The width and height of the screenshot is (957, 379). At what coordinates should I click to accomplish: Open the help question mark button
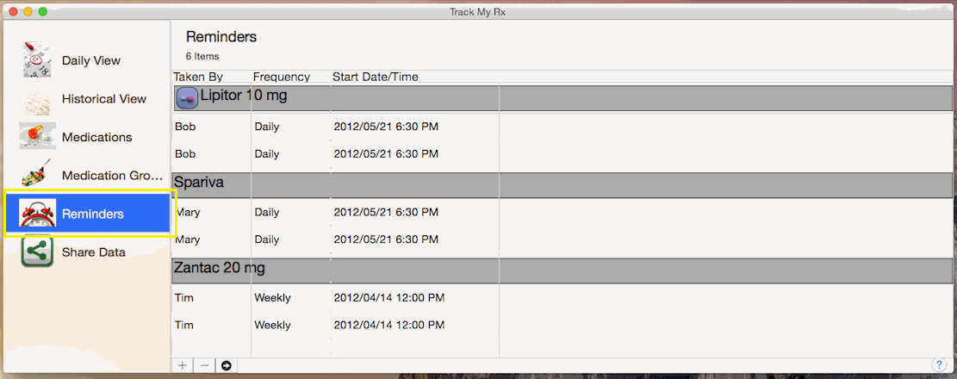coord(939,364)
